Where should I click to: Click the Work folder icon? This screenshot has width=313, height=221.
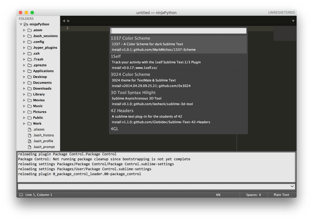tap(30, 123)
